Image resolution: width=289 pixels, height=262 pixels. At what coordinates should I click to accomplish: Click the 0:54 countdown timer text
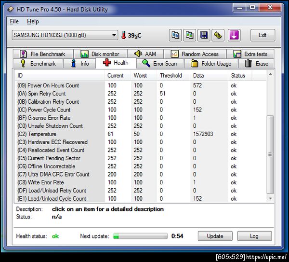click(x=177, y=236)
